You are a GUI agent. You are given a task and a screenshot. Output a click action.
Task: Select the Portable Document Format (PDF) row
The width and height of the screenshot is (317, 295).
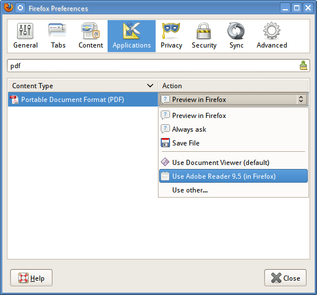(x=83, y=99)
